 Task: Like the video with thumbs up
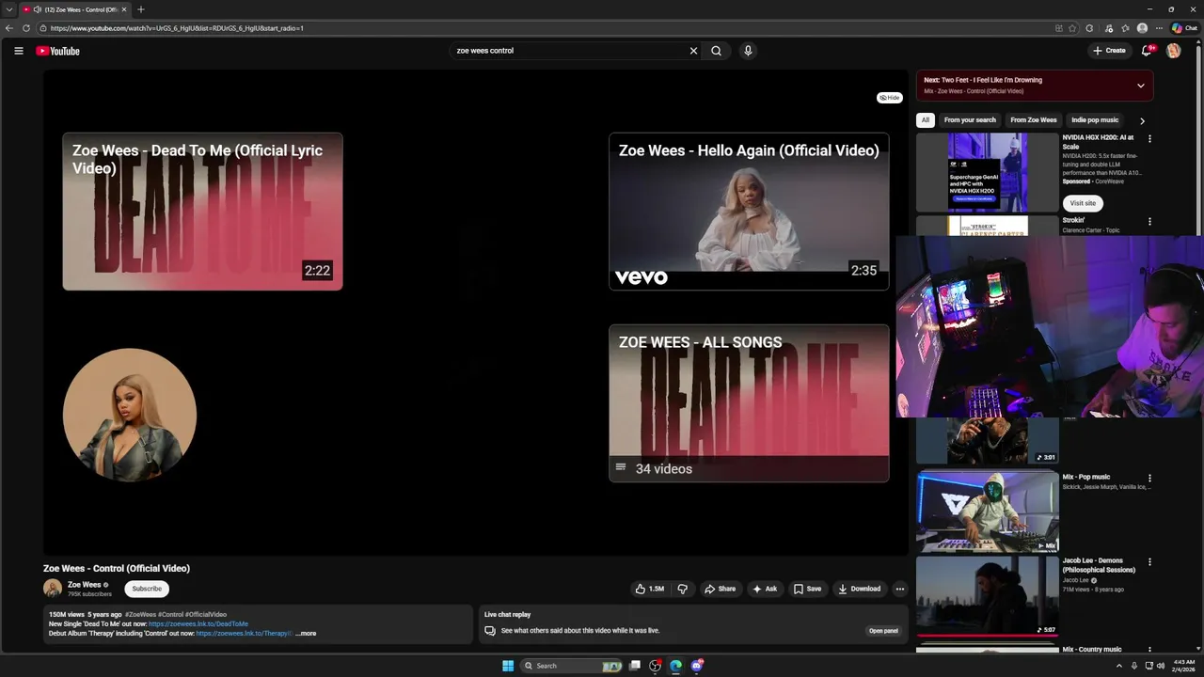[x=650, y=589]
